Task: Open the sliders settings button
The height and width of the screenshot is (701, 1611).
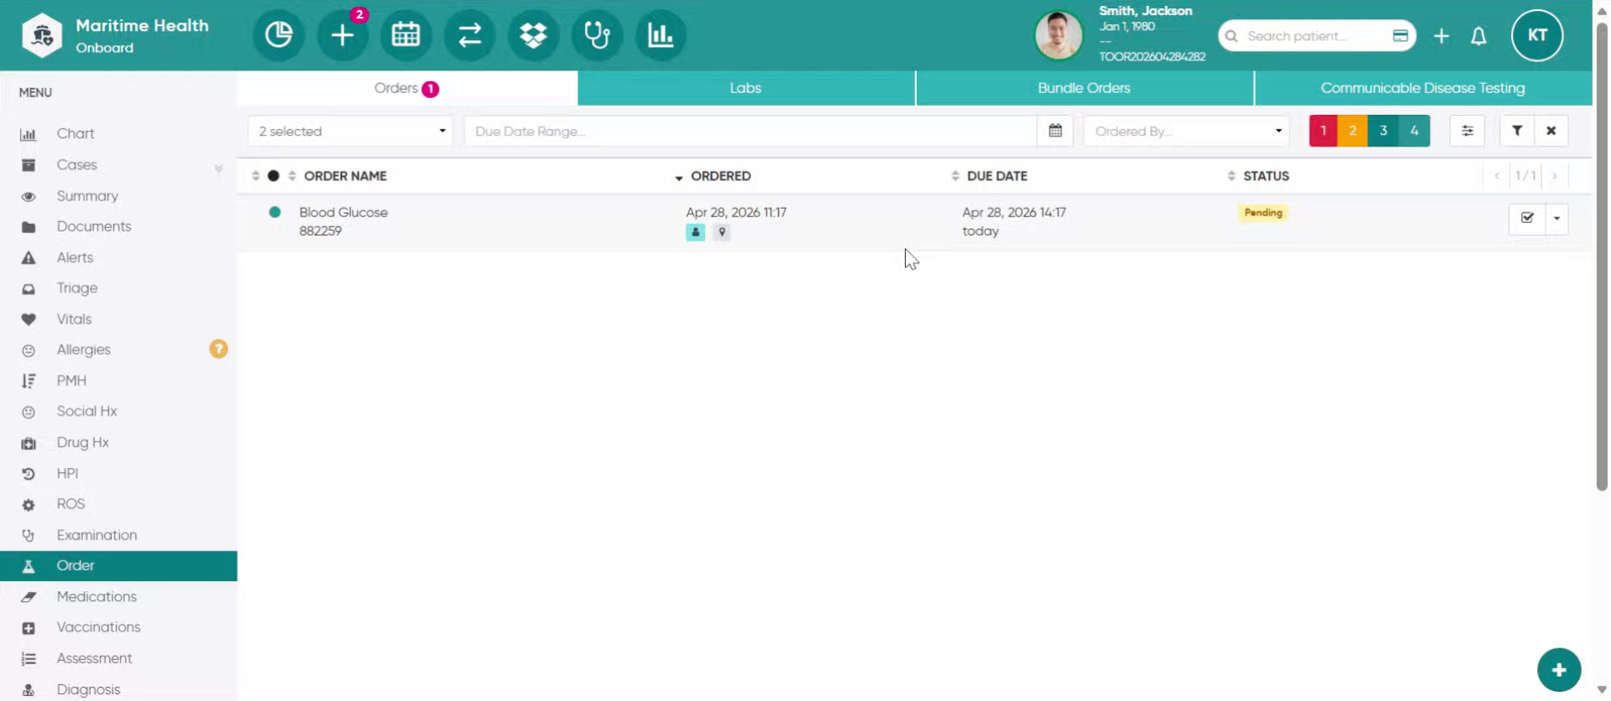Action: pos(1467,131)
